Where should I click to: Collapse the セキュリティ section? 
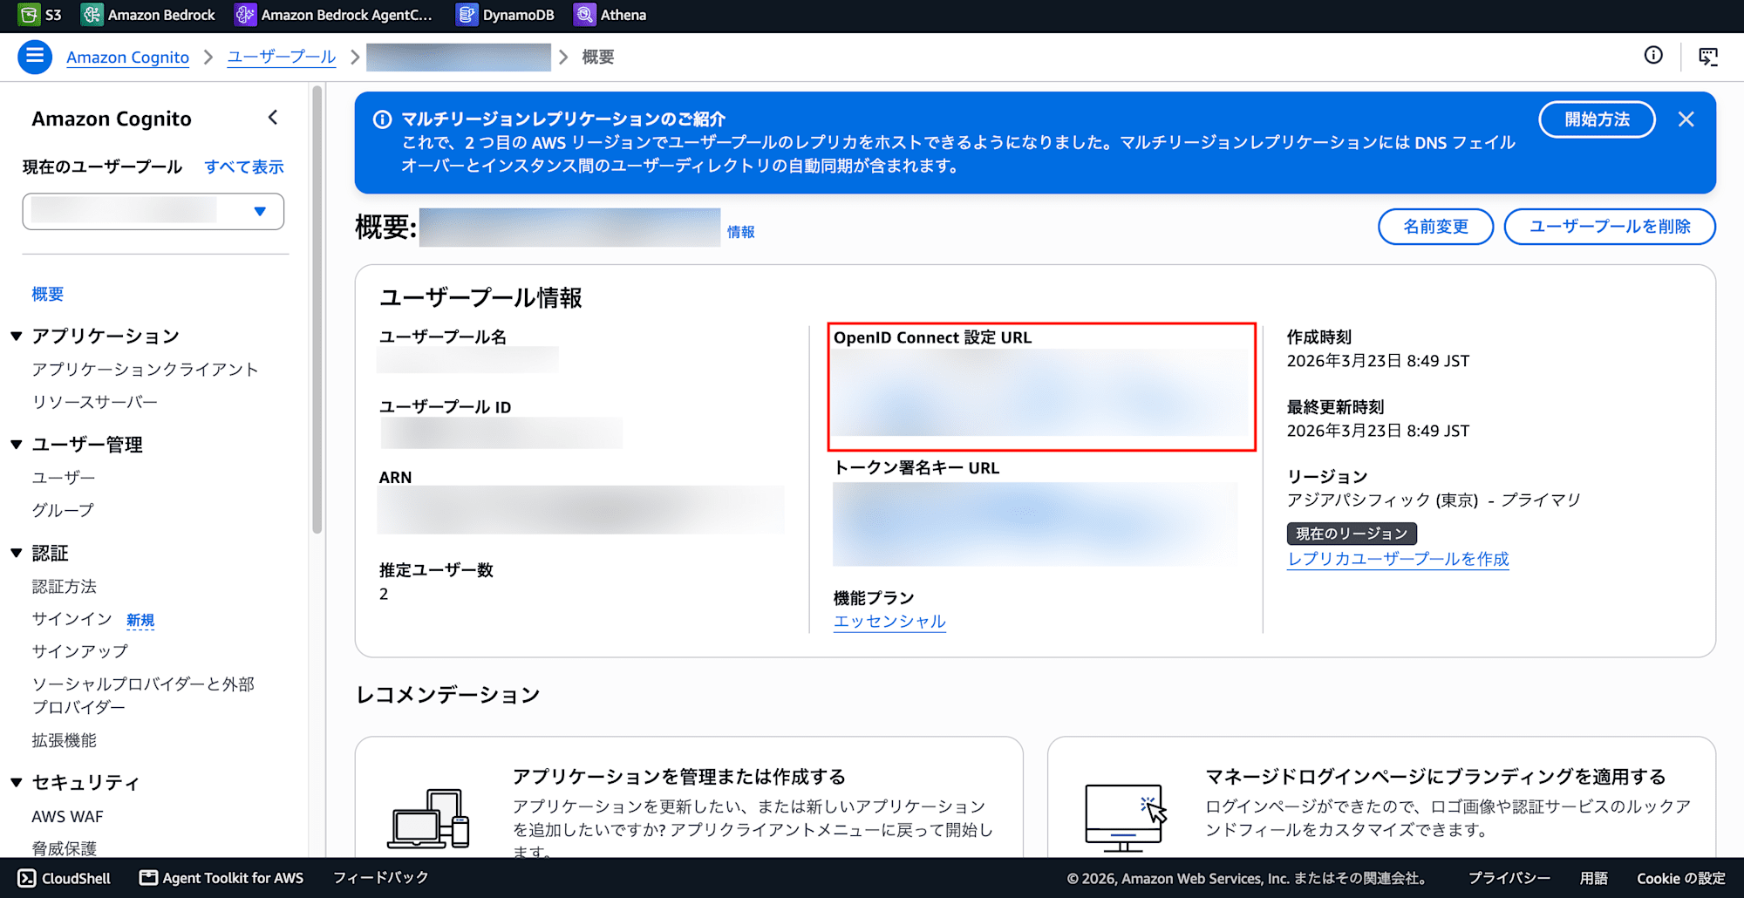(x=16, y=783)
